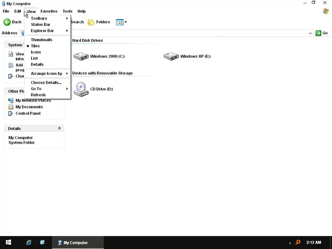
Task: Open the My Documents link
Action: point(29,107)
